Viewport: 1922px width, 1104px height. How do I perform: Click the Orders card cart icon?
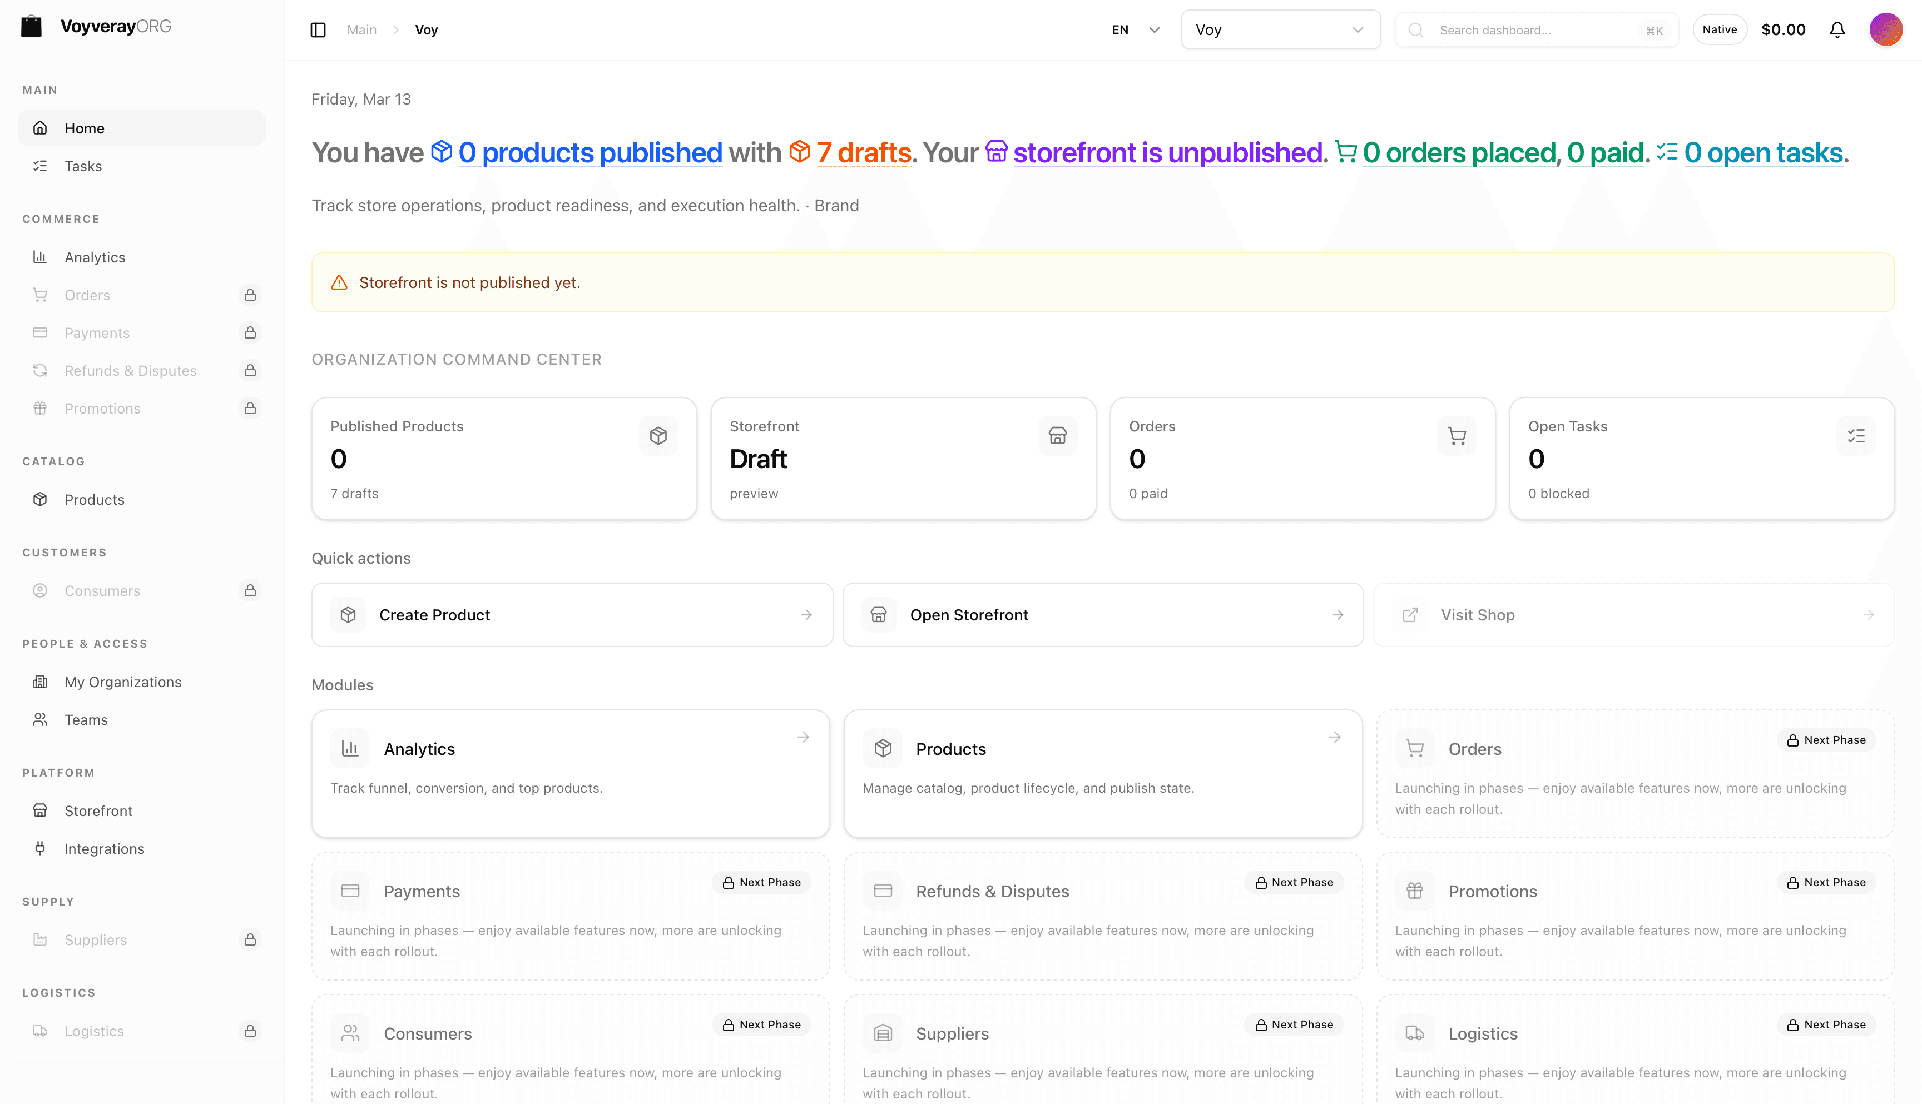(1457, 435)
